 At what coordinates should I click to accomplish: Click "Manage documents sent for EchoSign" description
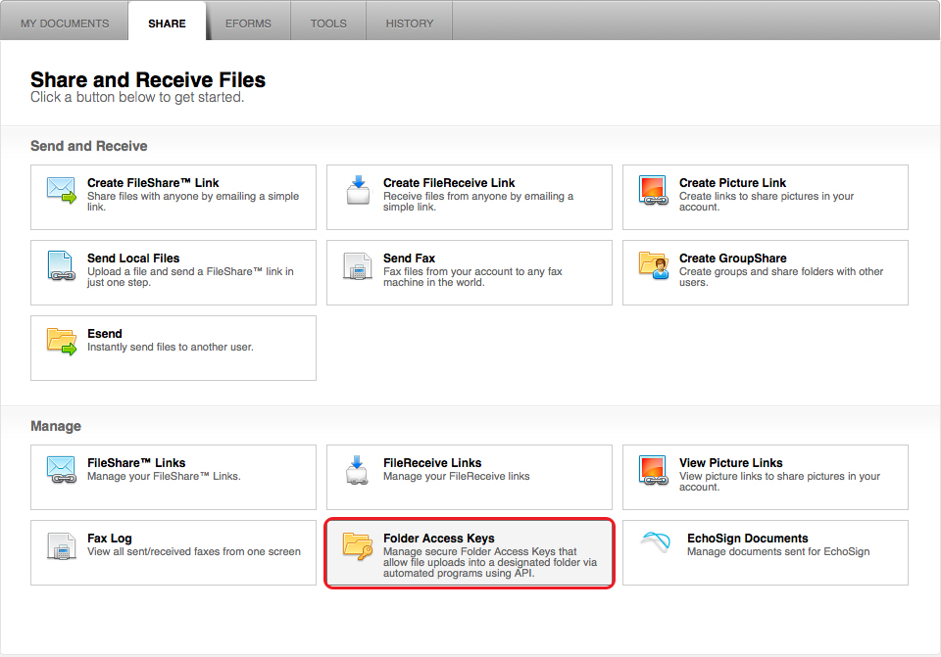point(778,551)
